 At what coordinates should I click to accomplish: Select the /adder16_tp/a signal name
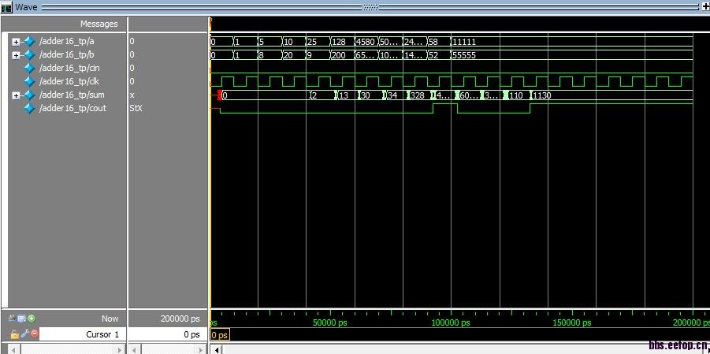66,41
